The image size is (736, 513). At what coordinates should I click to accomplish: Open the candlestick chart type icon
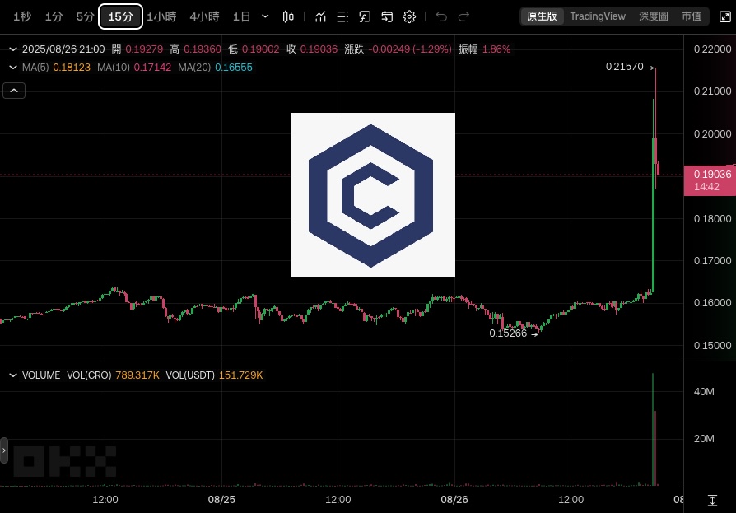(x=288, y=17)
